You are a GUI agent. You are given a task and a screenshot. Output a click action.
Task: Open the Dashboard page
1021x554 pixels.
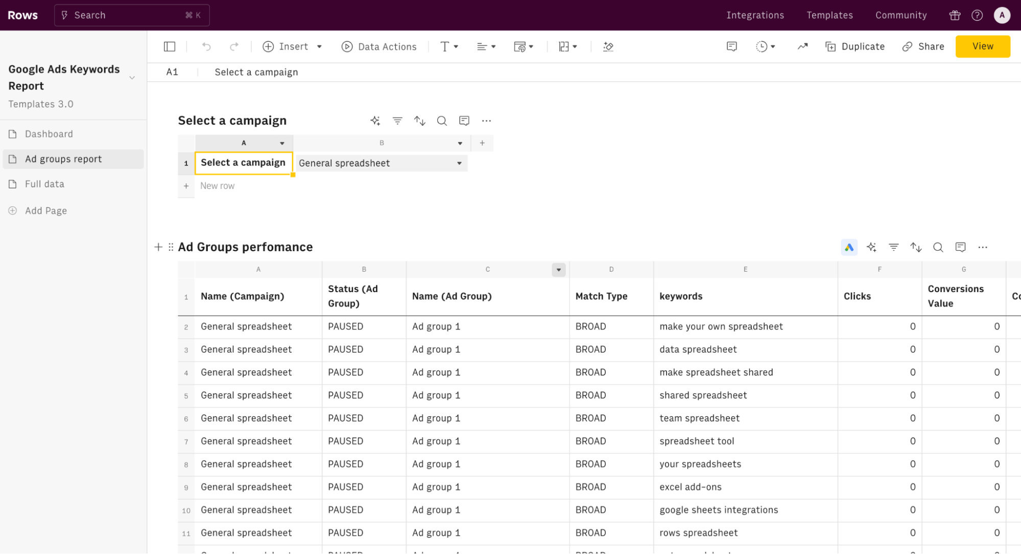click(49, 133)
